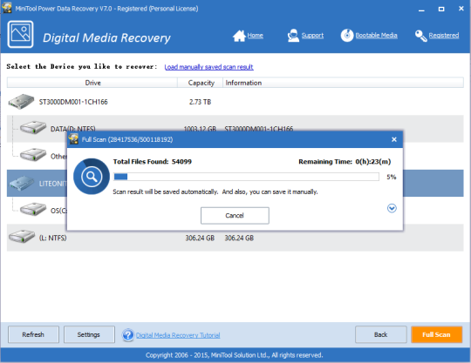Click the Support agent icon

tap(293, 36)
